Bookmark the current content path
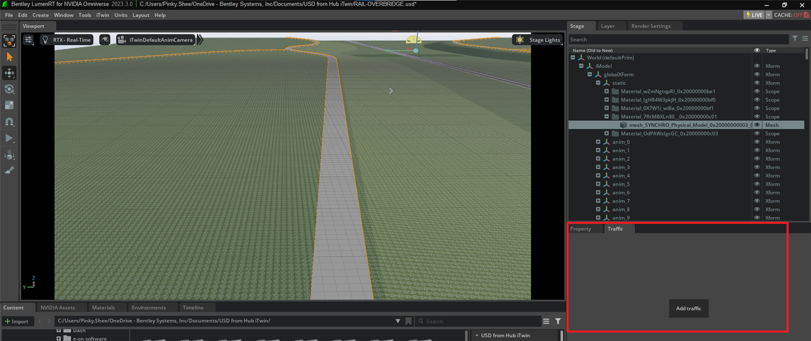 point(408,321)
